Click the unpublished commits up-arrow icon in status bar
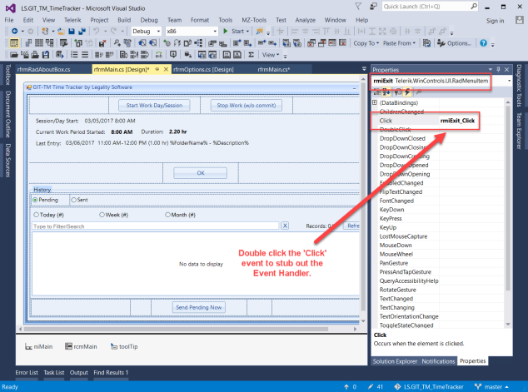This screenshot has width=528, height=392. tap(346, 387)
